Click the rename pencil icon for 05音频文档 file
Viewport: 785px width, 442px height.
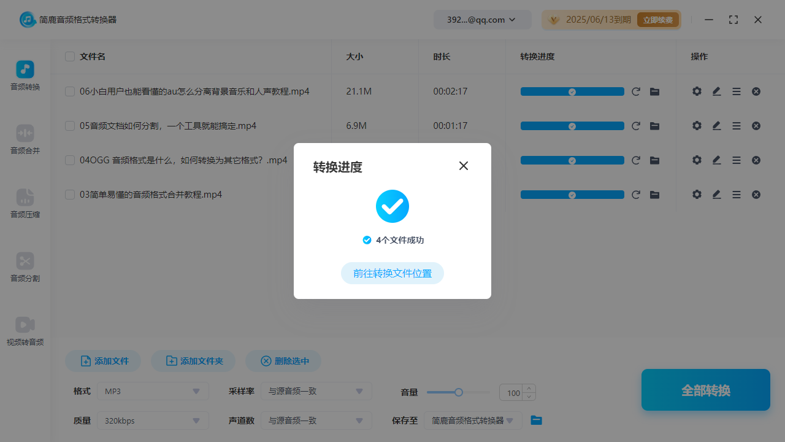coord(716,125)
